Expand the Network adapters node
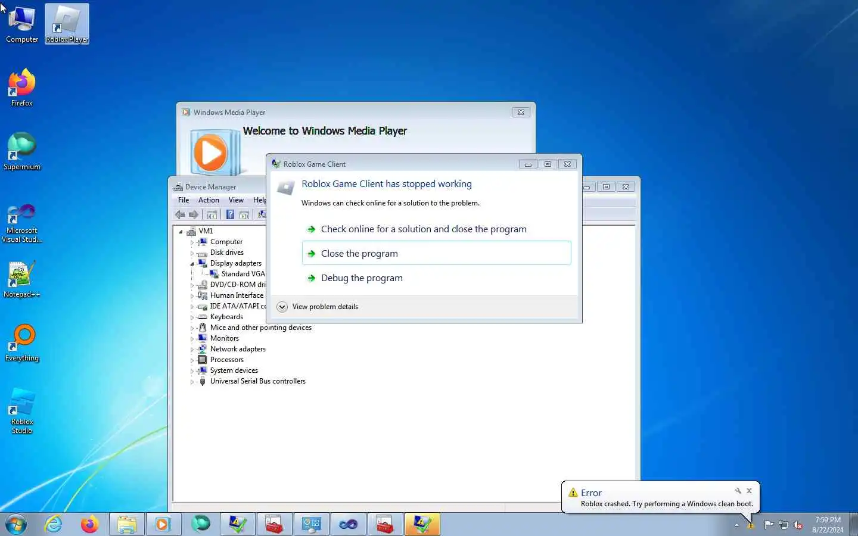This screenshot has width=858, height=536. click(x=192, y=350)
